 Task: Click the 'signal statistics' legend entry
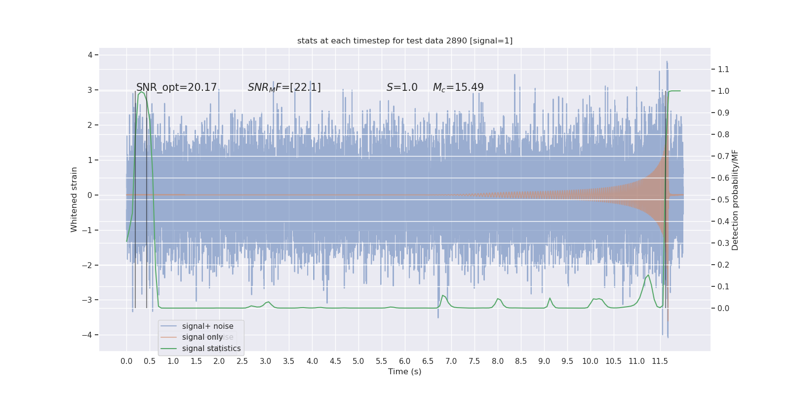[211, 349]
